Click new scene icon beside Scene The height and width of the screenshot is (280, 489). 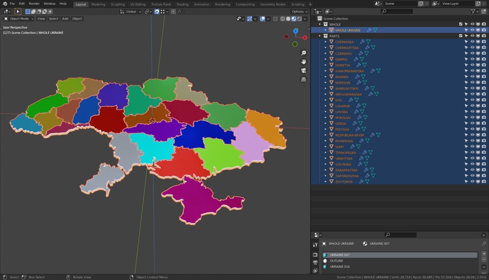[421, 4]
